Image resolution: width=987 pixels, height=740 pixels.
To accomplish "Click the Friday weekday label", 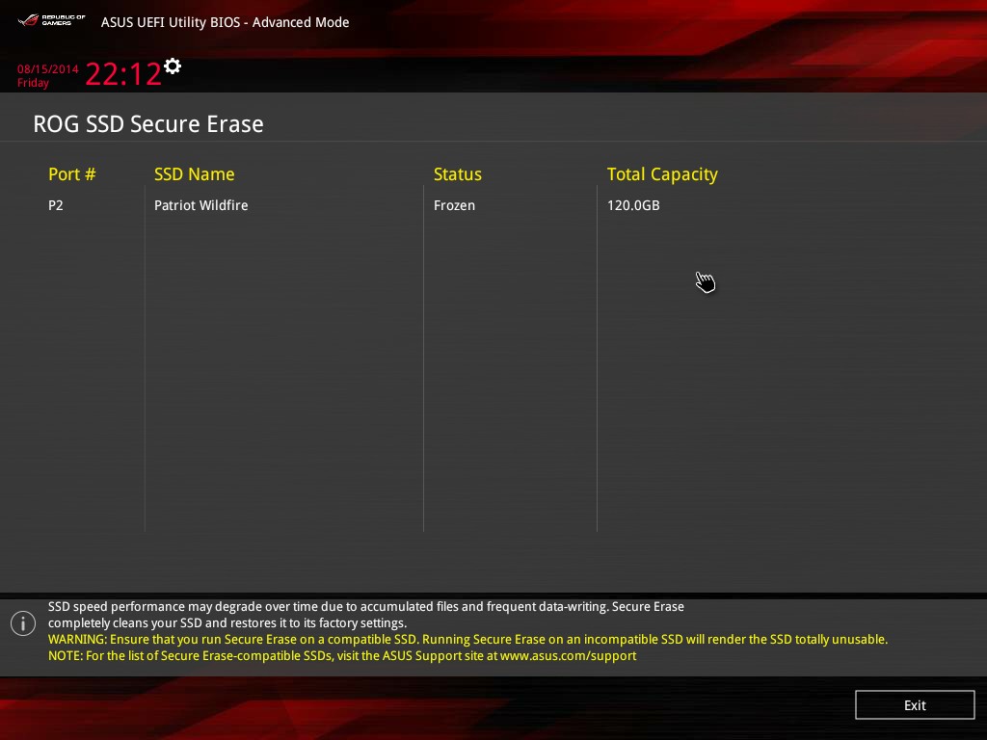I will [x=33, y=83].
